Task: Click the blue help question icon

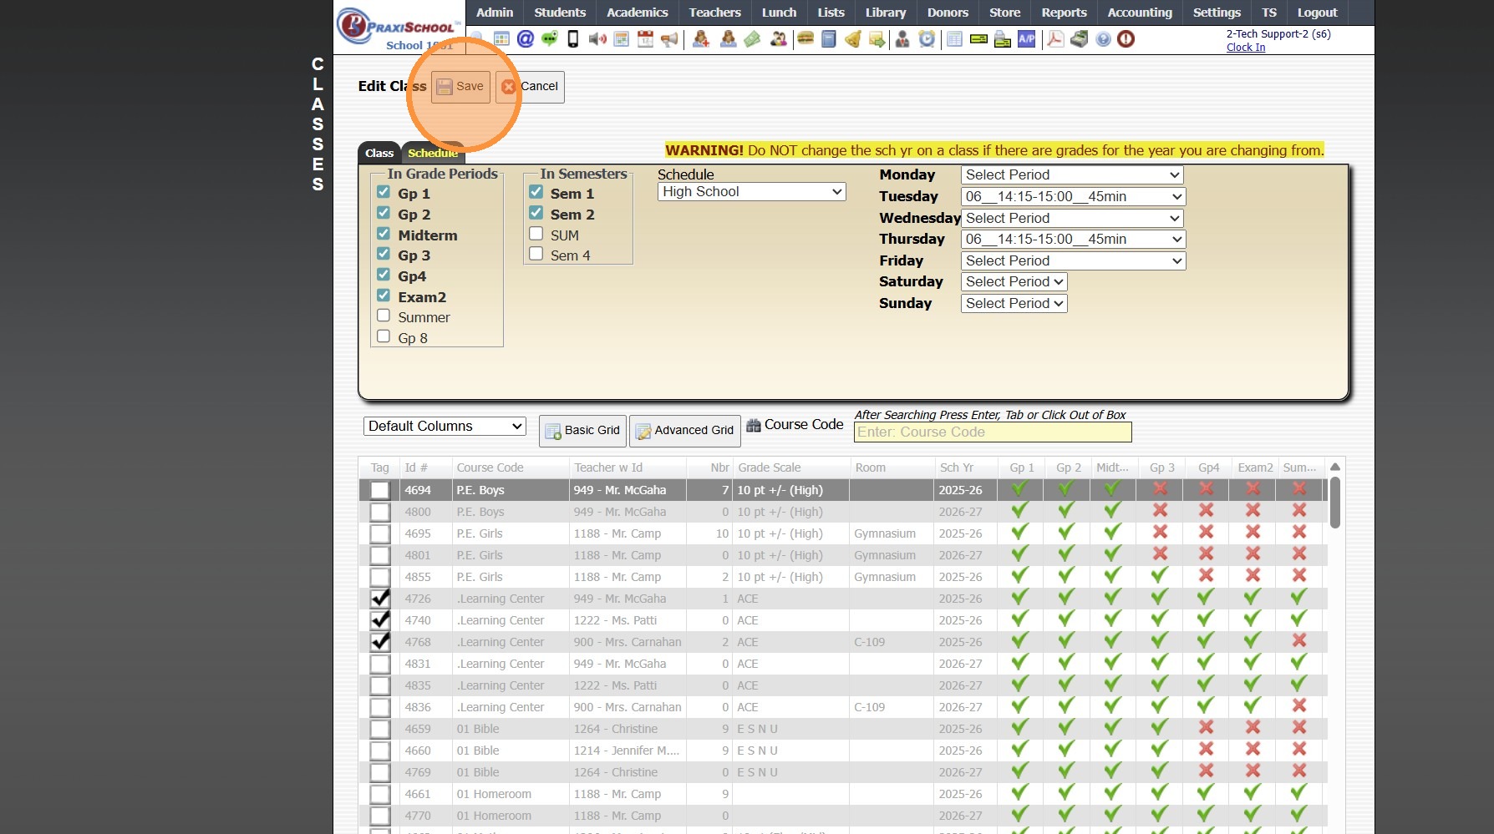Action: (x=1104, y=38)
